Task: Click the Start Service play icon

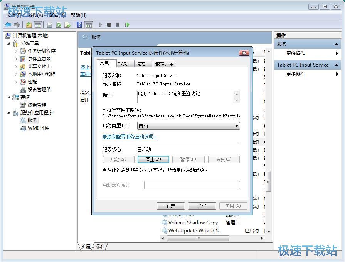Action: 101,25
